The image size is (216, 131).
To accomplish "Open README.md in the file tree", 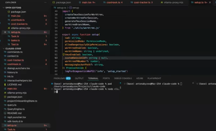I will tap(14, 113).
